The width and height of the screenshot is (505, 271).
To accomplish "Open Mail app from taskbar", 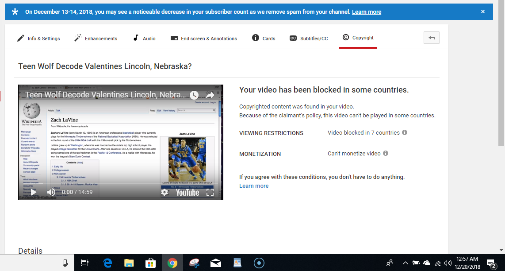I will pyautogui.click(x=216, y=263).
